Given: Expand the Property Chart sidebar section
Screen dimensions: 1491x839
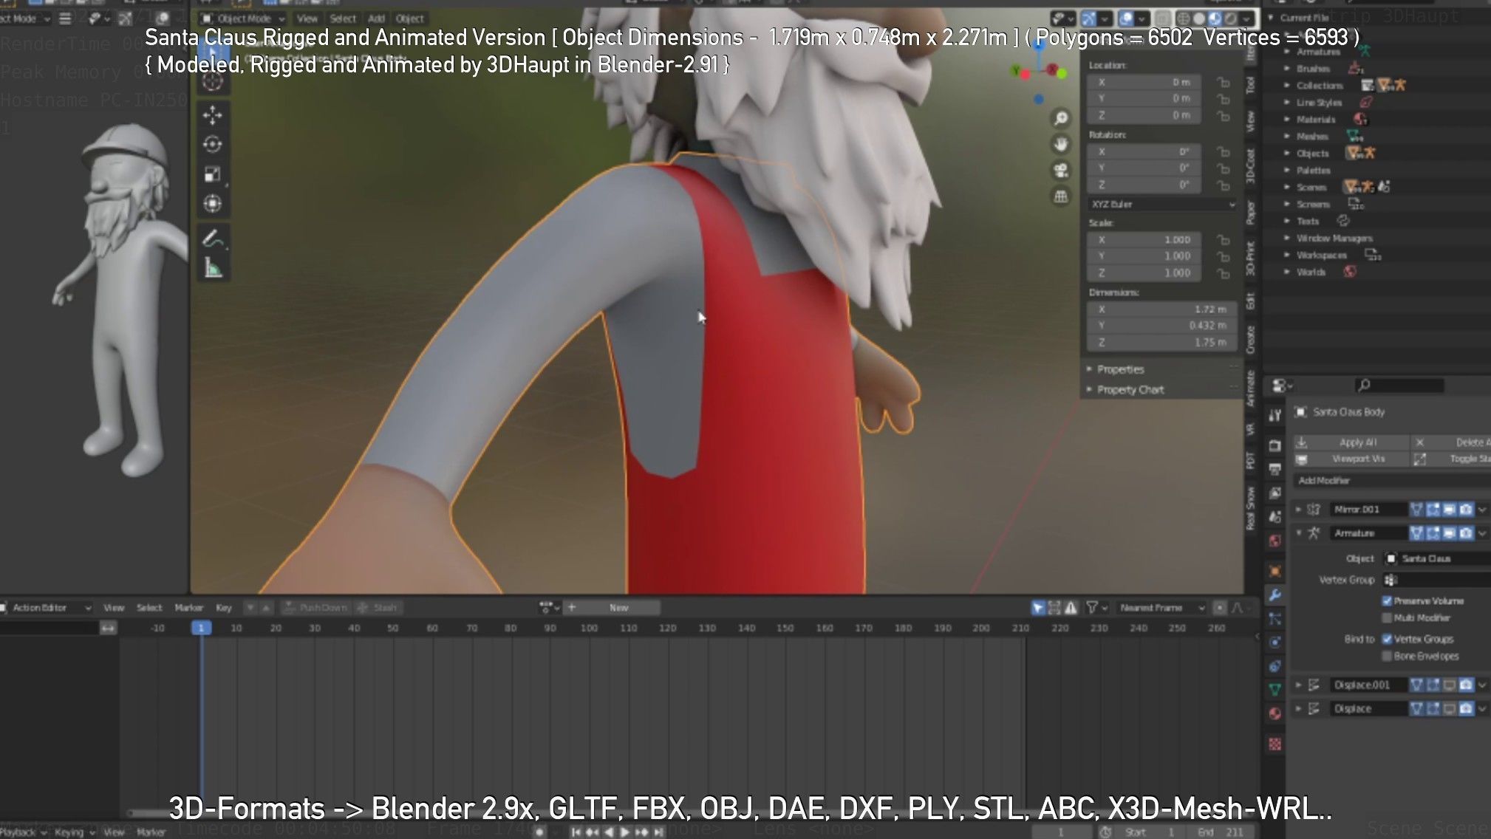Looking at the screenshot, I should [1130, 390].
